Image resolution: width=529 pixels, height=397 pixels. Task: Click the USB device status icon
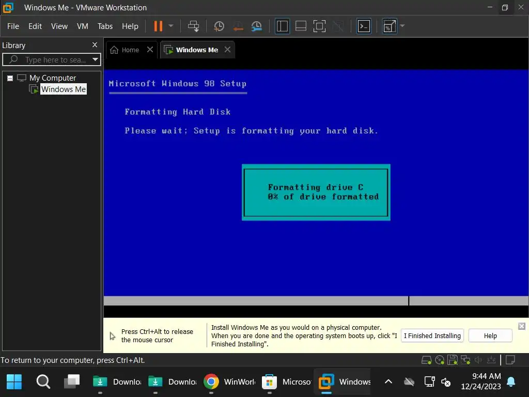491,360
